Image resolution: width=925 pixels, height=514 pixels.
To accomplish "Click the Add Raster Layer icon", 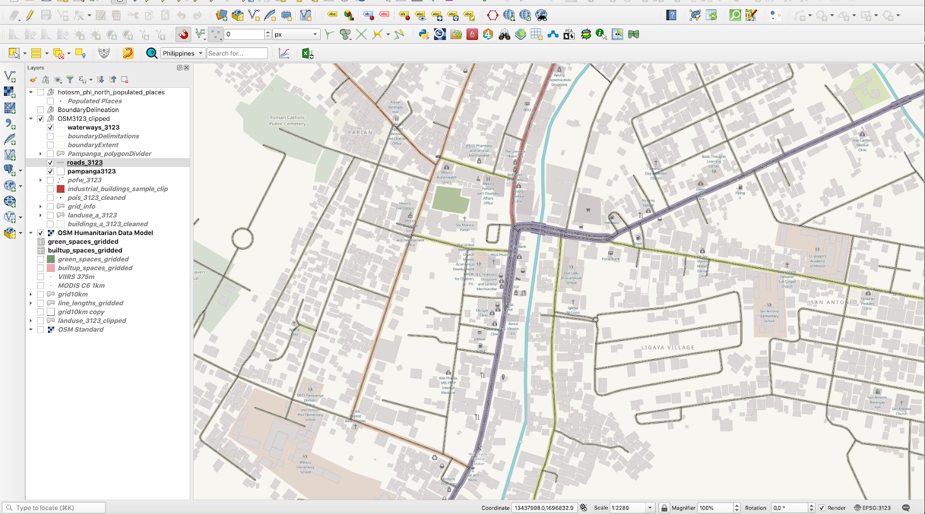I will 10,92.
